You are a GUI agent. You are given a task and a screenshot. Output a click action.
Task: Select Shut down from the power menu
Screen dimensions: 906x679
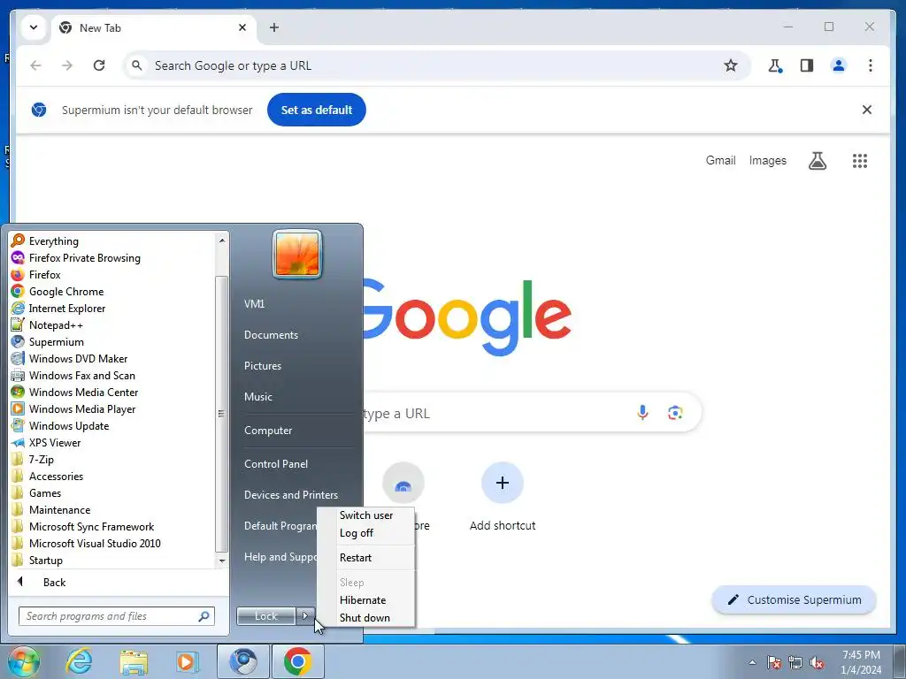[366, 617]
